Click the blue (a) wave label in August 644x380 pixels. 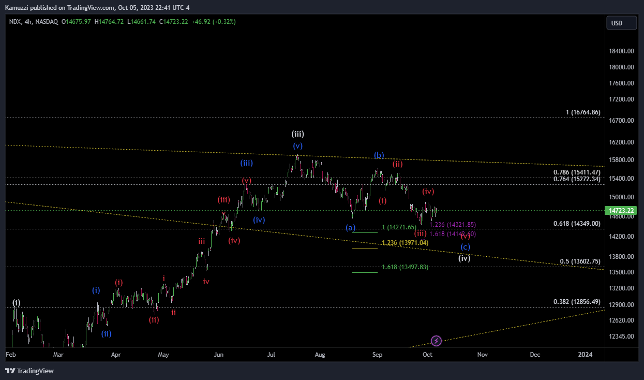click(351, 228)
